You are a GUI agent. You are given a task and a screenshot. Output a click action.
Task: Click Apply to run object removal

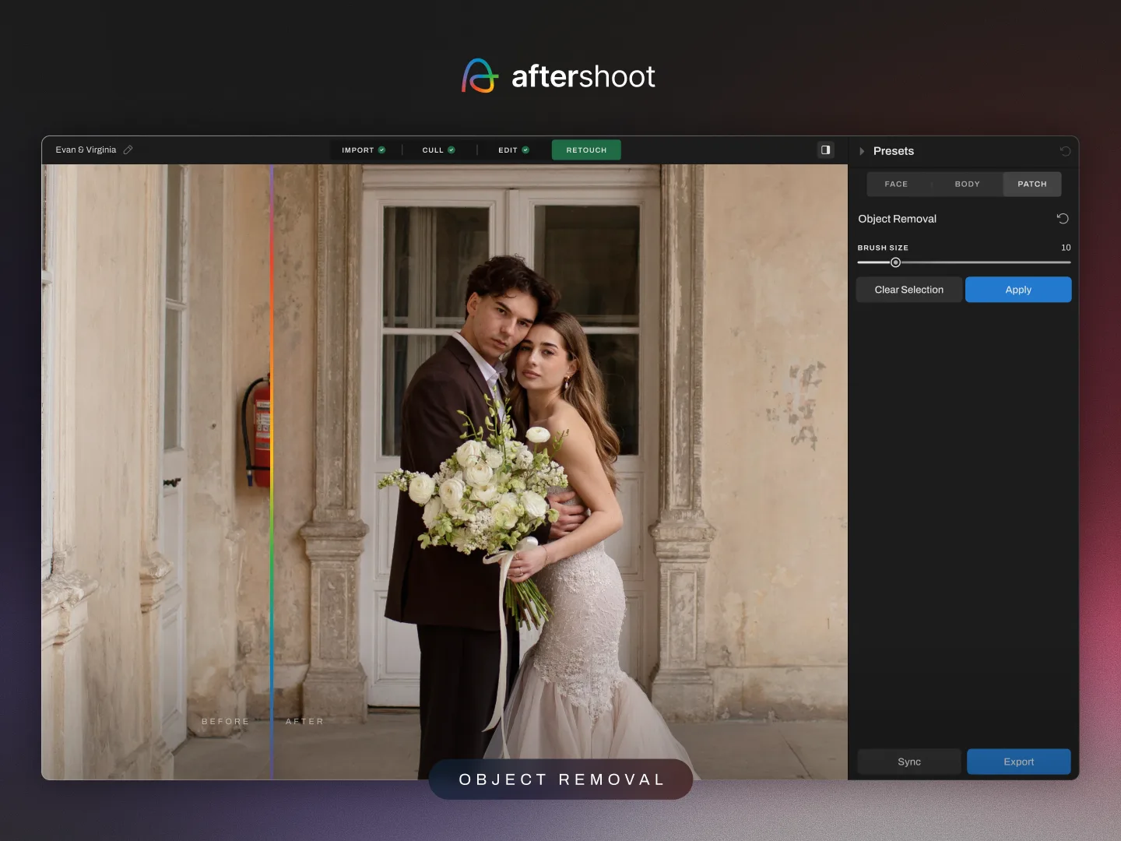[x=1018, y=289]
